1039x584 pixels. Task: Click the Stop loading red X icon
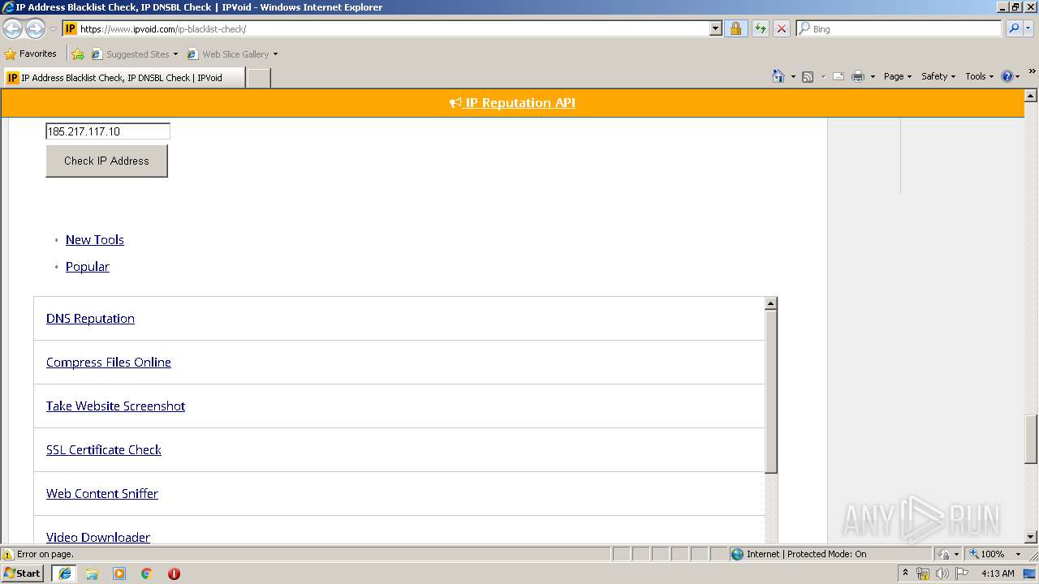(x=781, y=28)
